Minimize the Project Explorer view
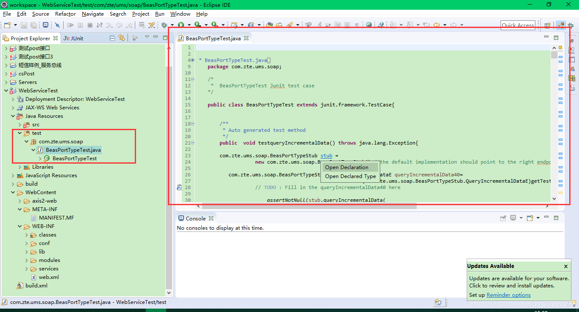This screenshot has width=579, height=312. 156,37
